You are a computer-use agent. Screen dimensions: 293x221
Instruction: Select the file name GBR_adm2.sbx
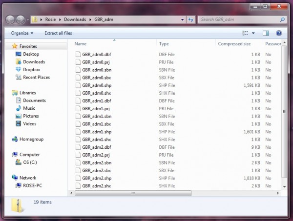coord(97,170)
